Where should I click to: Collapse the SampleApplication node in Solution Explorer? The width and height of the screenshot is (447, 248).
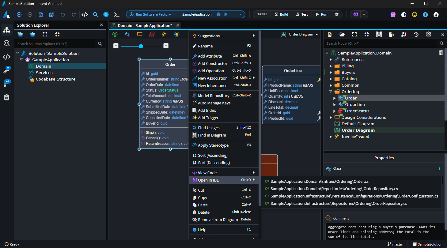click(x=21, y=60)
